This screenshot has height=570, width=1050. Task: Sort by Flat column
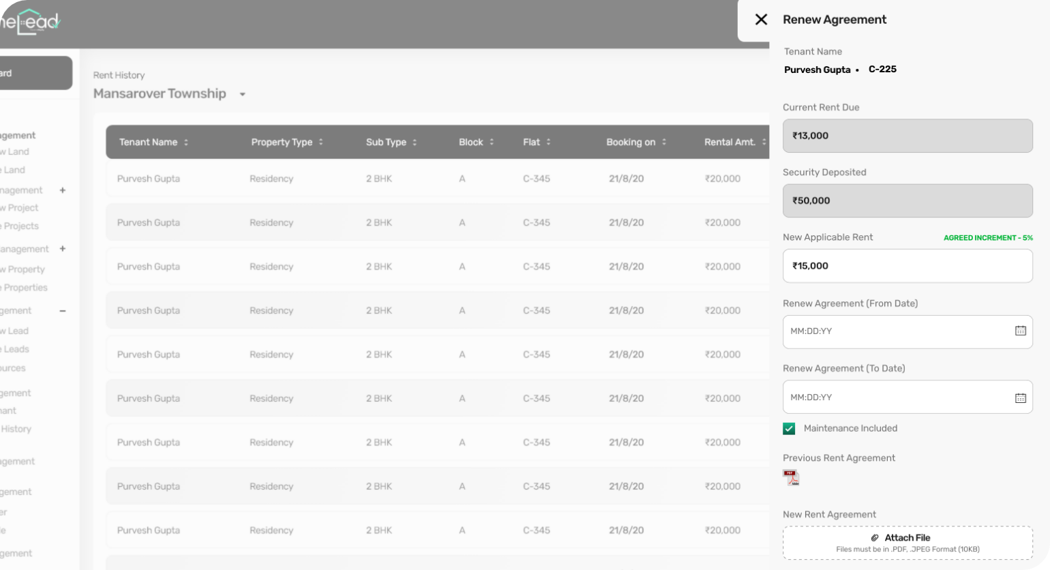548,142
